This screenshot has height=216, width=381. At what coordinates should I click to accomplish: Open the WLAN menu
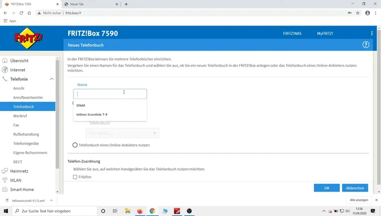pos(16,181)
